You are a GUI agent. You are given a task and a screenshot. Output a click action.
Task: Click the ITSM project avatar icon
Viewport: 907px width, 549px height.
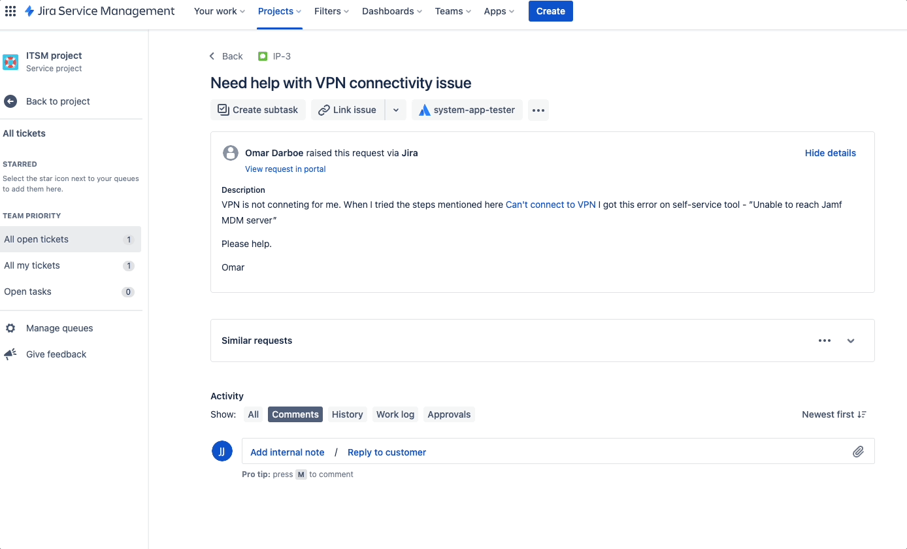(x=10, y=62)
